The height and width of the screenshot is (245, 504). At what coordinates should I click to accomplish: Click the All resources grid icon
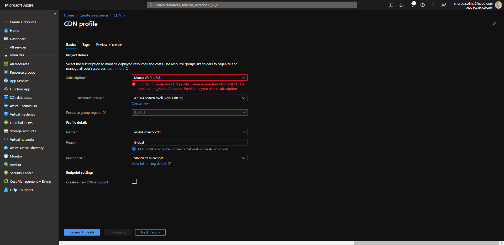pyautogui.click(x=6, y=64)
